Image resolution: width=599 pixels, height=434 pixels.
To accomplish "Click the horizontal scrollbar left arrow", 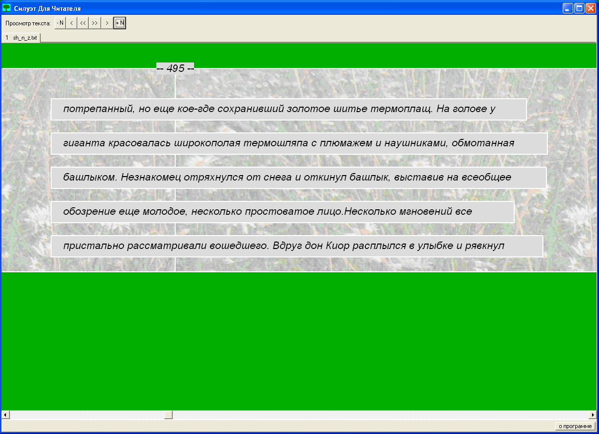I will pos(5,415).
